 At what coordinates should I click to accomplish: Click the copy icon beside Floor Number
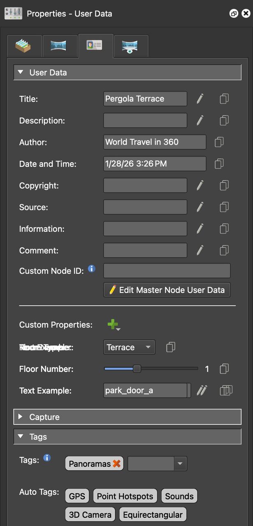point(224,369)
